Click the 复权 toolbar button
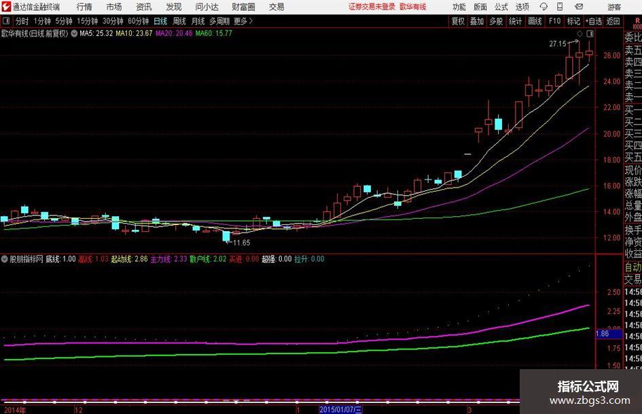Viewport: 642px width, 414px height. (458, 21)
